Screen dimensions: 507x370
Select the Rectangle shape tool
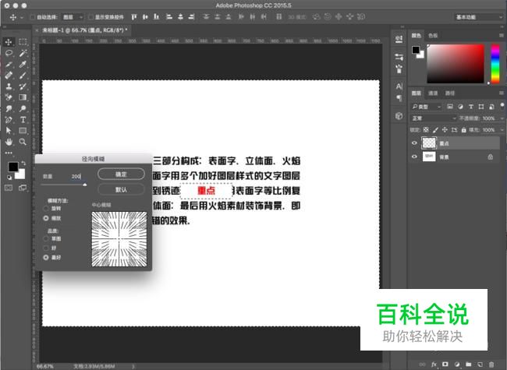pyautogui.click(x=23, y=130)
